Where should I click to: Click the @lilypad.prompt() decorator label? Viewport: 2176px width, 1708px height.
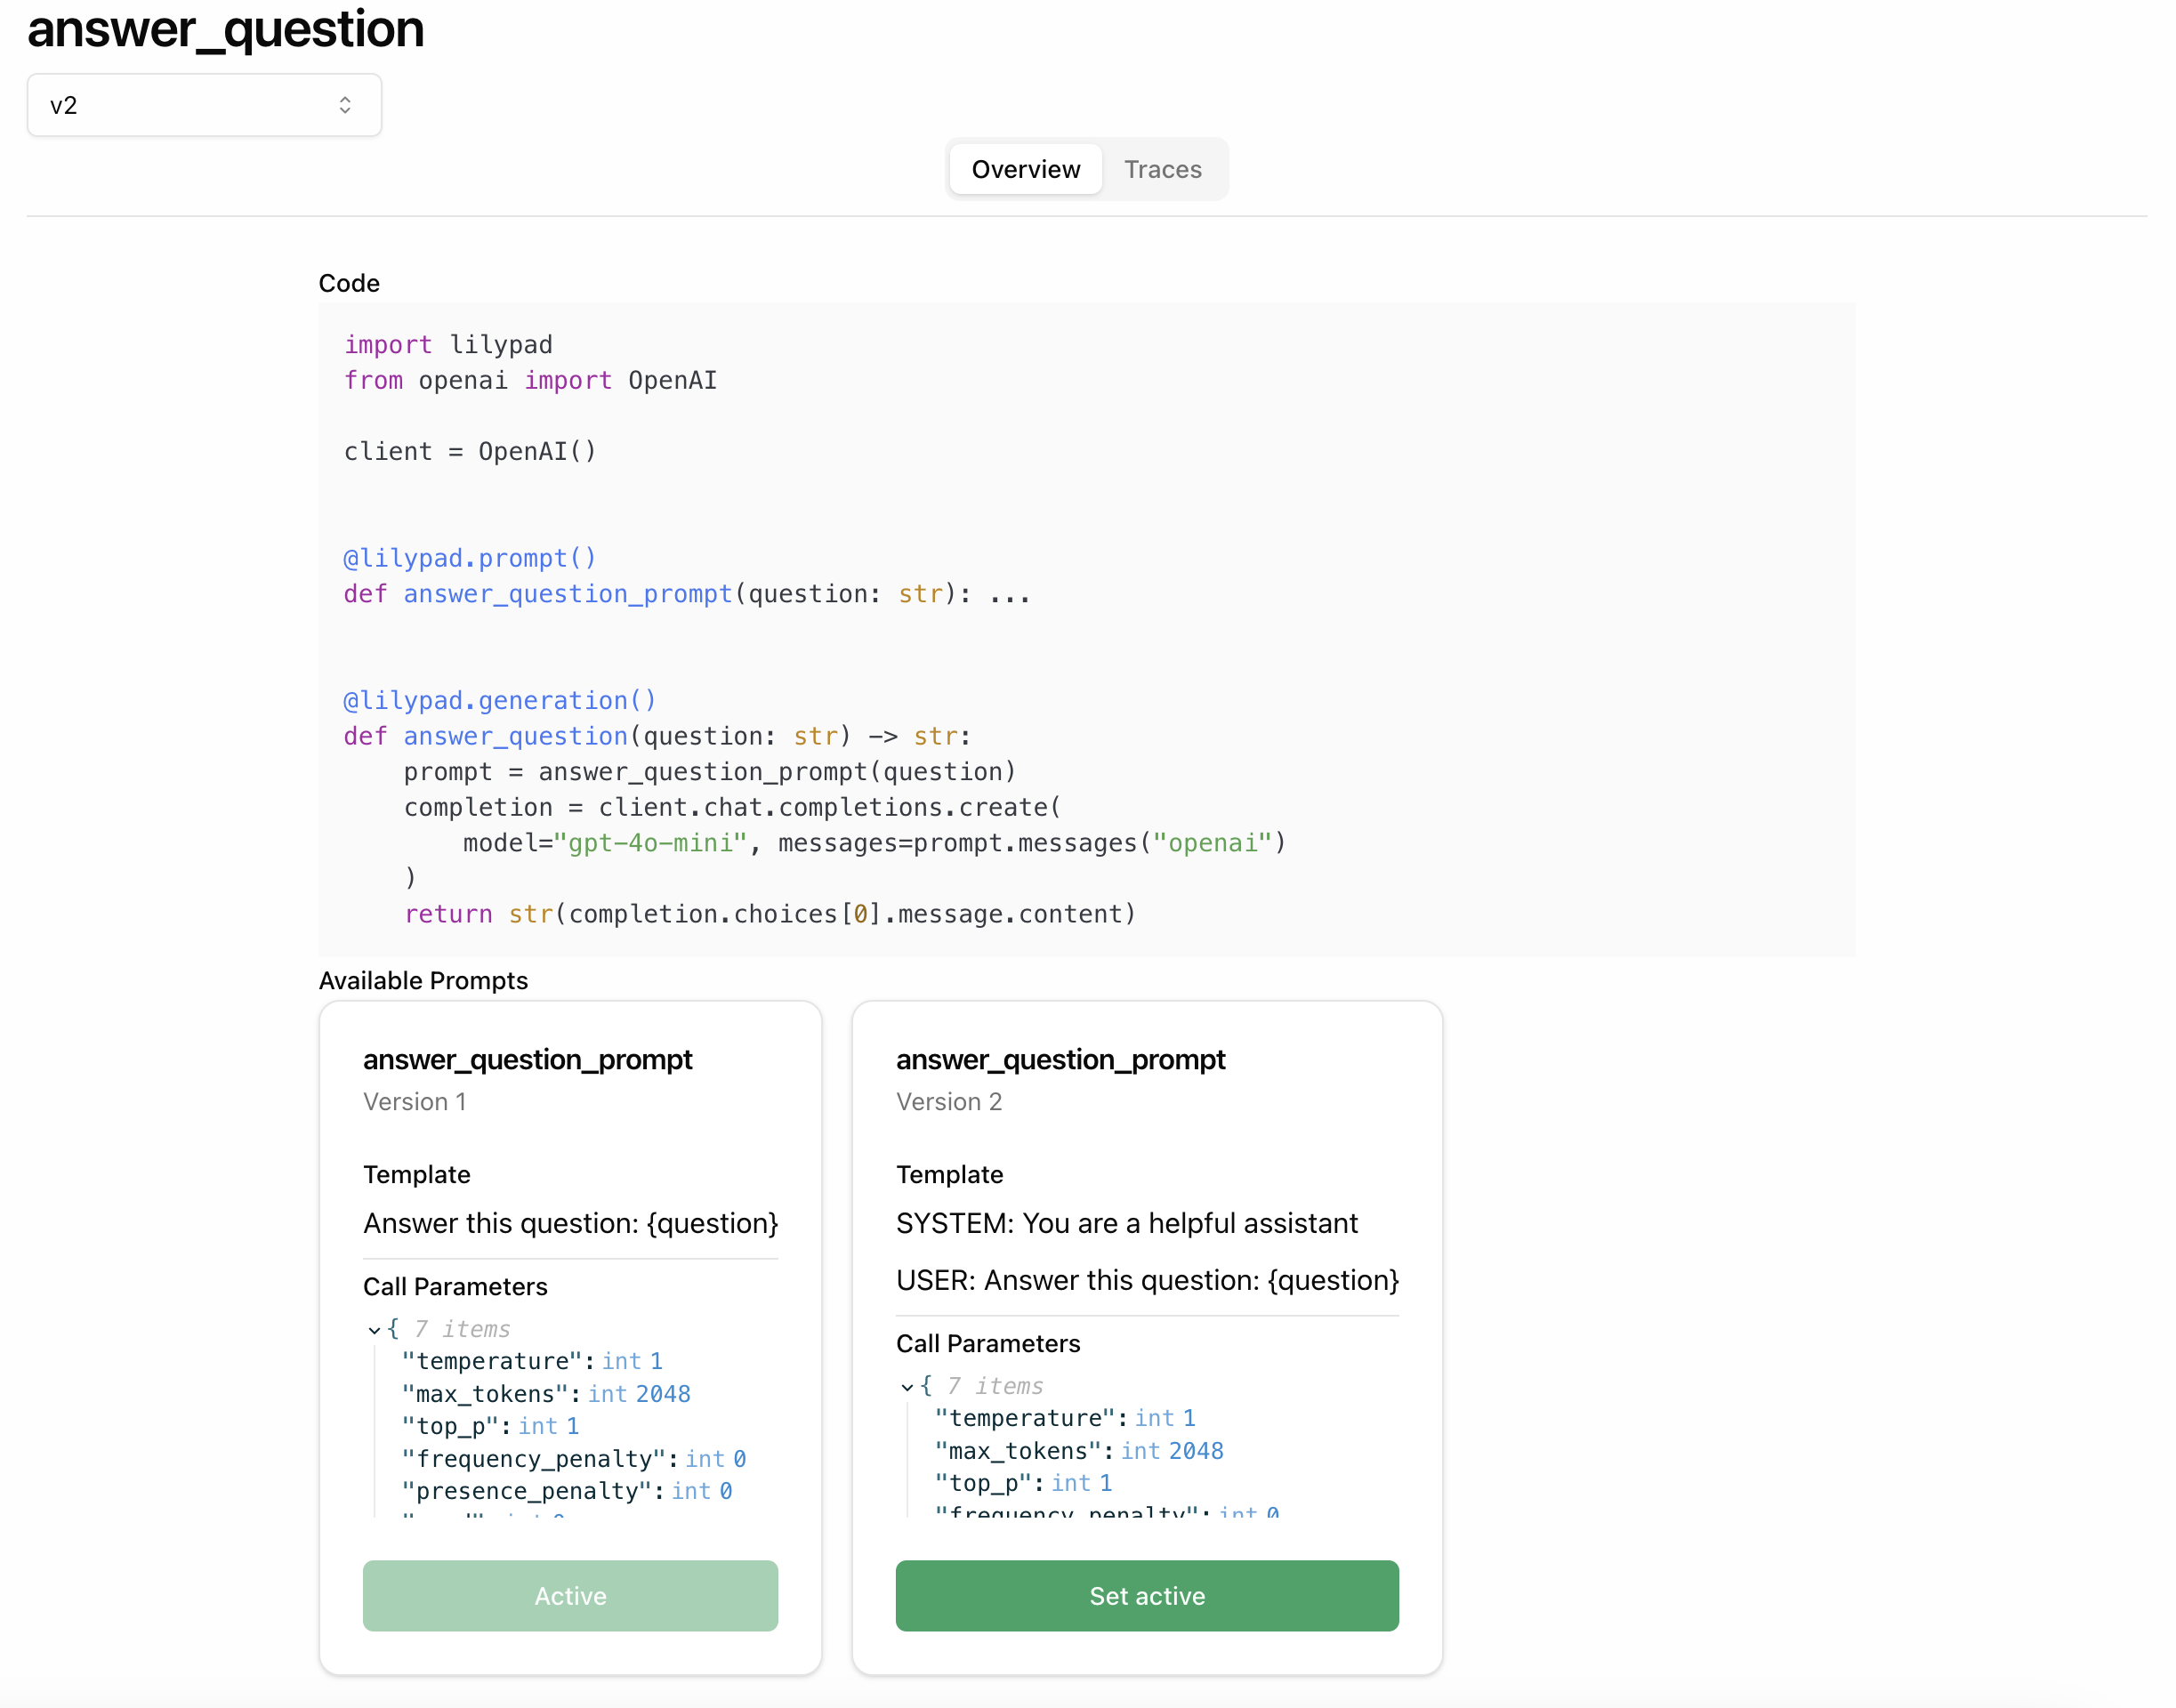pos(466,558)
